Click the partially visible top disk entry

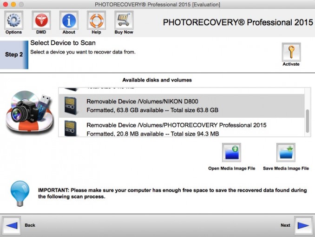(181, 89)
